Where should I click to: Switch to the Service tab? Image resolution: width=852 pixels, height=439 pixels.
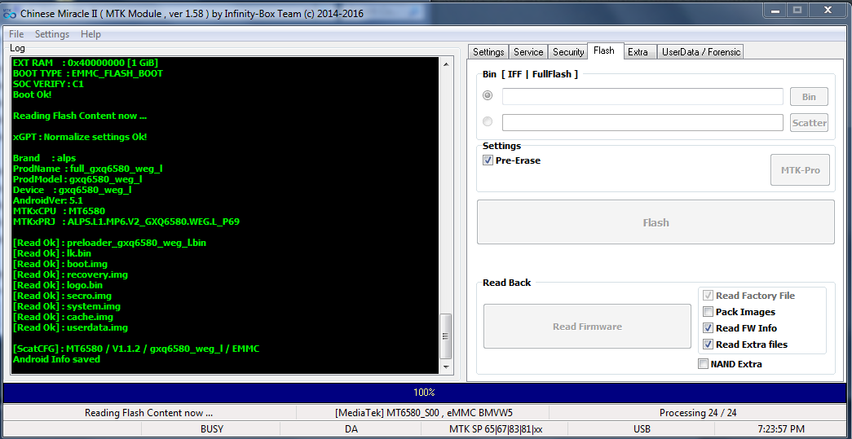point(528,52)
